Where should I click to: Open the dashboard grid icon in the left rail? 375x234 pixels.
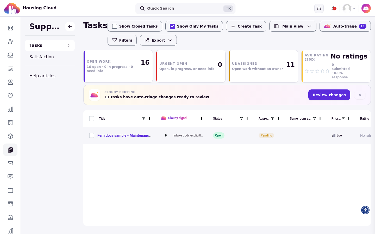coord(10,28)
